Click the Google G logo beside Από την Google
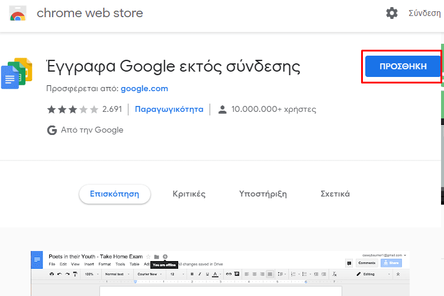This screenshot has height=296, width=444. click(52, 130)
